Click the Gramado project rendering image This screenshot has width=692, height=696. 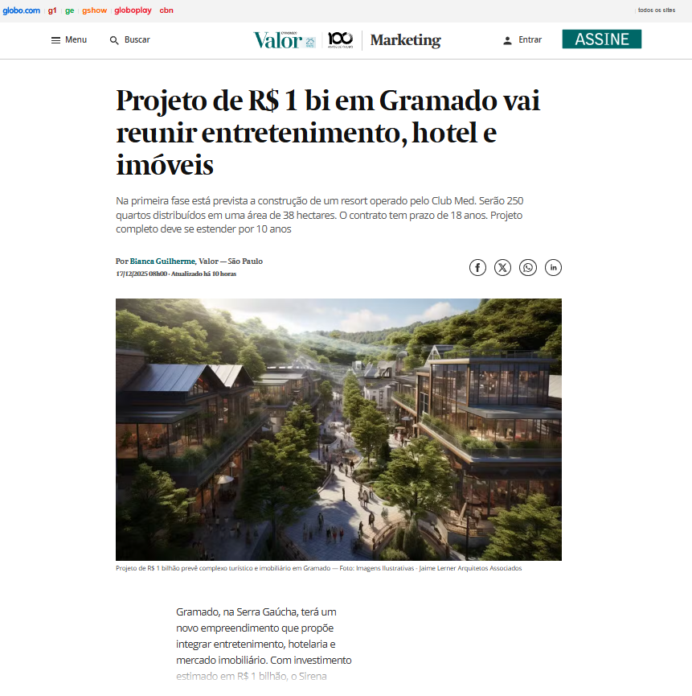click(338, 429)
